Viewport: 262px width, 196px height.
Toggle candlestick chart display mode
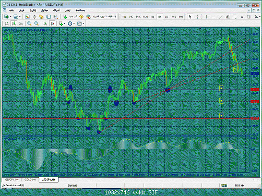(14, 23)
